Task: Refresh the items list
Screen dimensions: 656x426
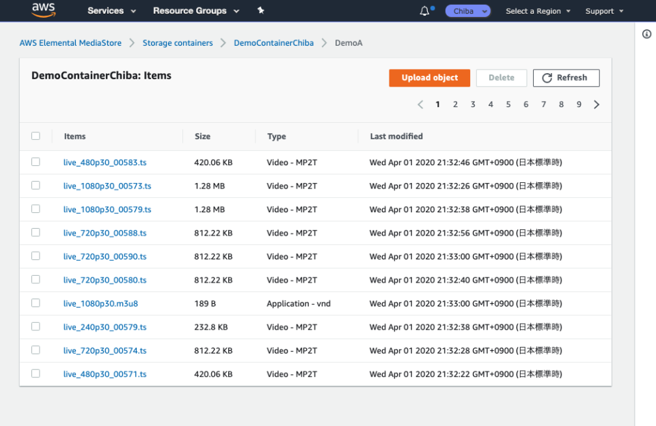Action: pyautogui.click(x=566, y=78)
